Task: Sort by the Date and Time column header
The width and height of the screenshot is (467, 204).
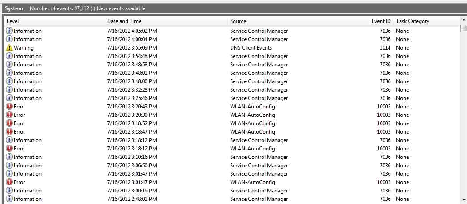Action: [x=124, y=21]
